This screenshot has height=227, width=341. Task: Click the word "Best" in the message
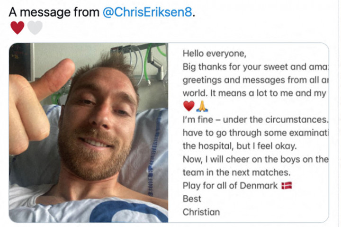192,199
